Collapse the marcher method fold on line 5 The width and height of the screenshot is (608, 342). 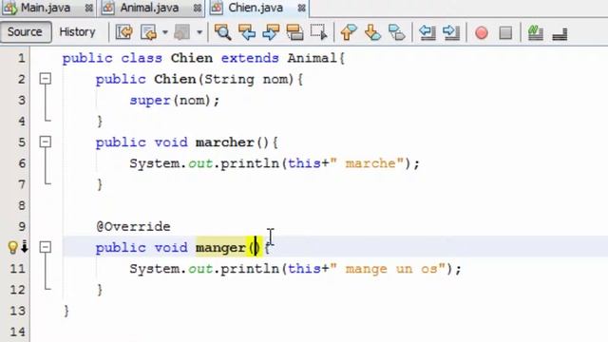pos(46,142)
